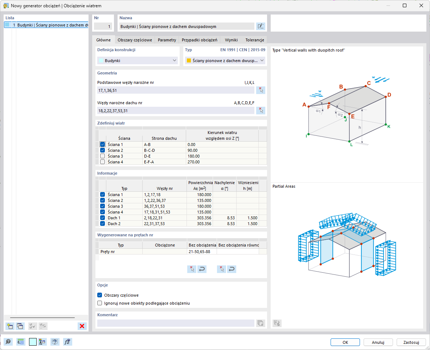Click the dialog title bar app icon
This screenshot has width=430, height=350.
5,5
